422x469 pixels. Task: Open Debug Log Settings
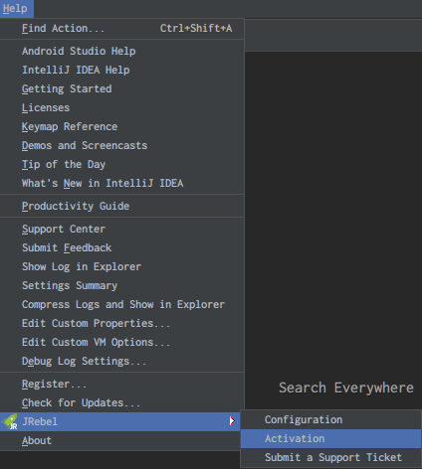[122, 361]
